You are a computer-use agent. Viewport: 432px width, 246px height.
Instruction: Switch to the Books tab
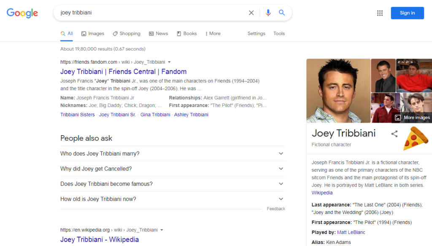pos(187,34)
